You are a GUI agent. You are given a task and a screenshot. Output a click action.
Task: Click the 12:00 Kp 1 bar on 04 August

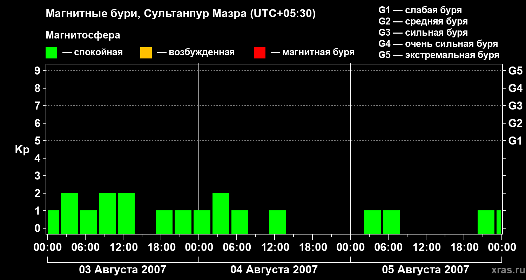point(278,222)
